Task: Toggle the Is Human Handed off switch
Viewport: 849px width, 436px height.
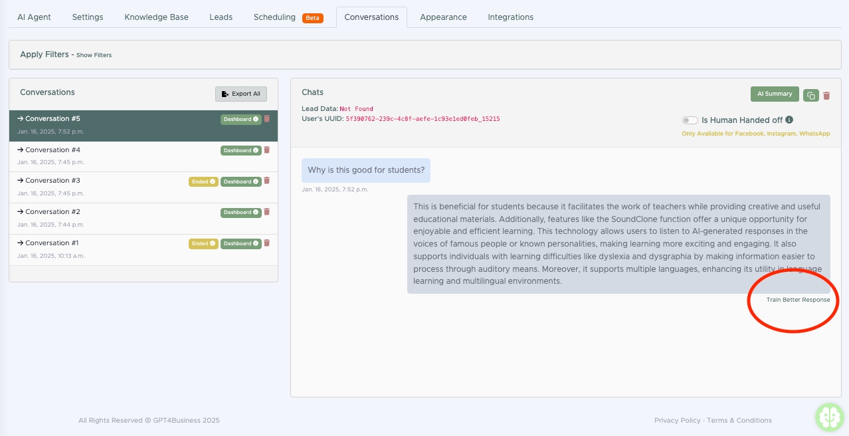Action: tap(690, 120)
